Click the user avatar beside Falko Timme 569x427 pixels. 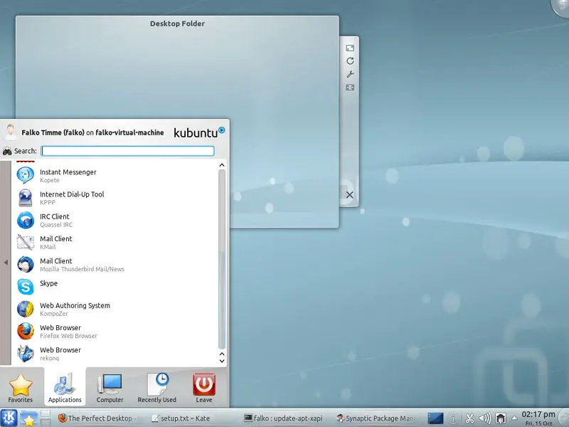point(11,132)
